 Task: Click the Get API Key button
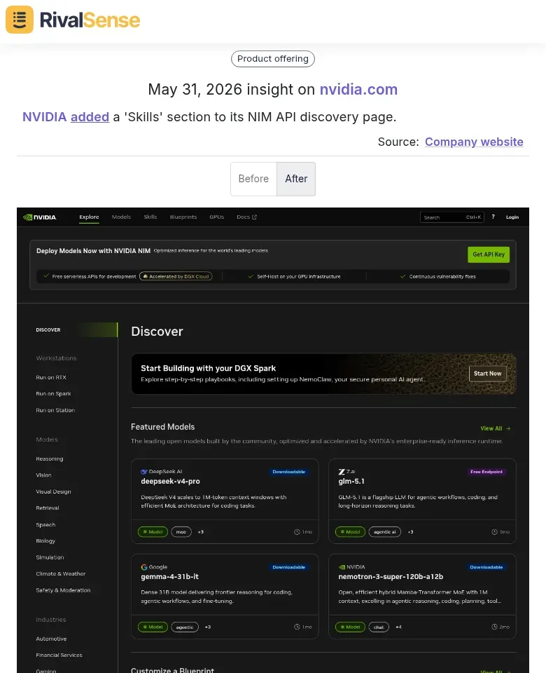489,254
